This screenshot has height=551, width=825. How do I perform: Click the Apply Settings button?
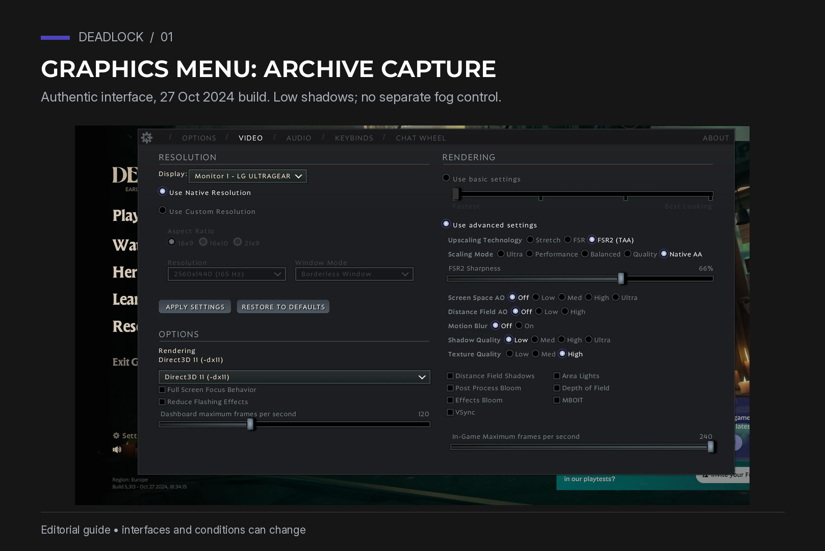(x=195, y=307)
